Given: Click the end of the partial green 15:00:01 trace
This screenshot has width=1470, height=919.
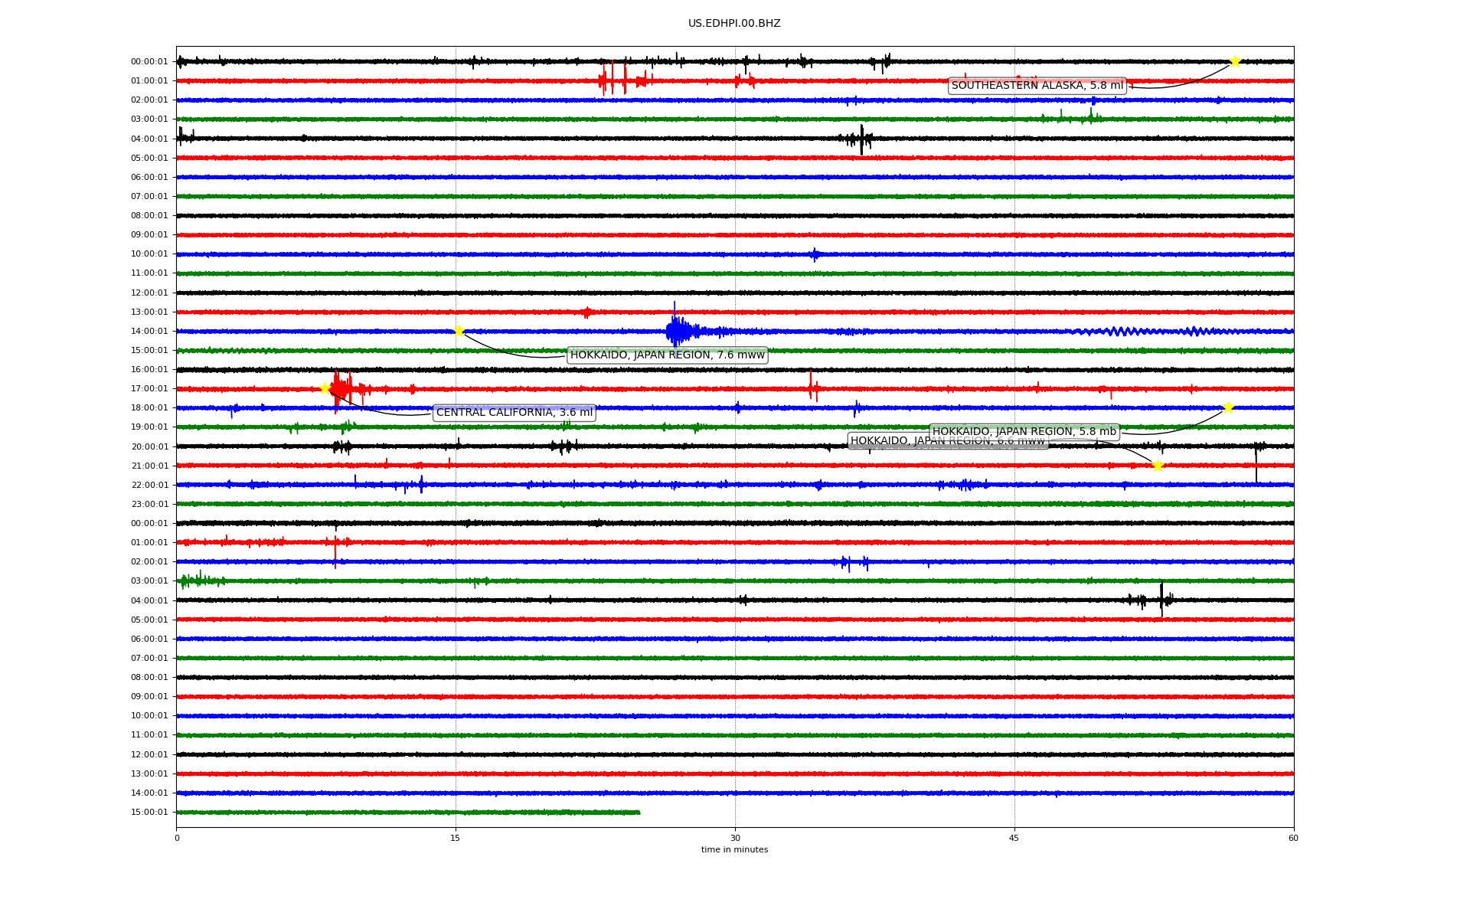Looking at the screenshot, I should click(x=638, y=812).
